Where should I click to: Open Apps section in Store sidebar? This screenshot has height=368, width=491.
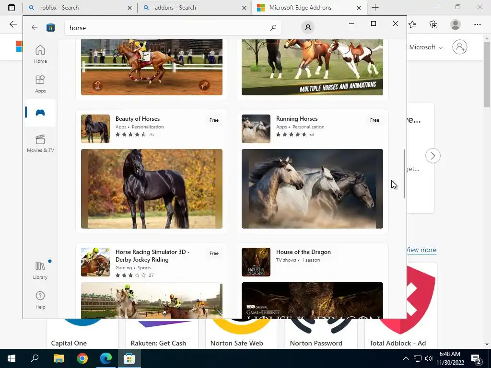[x=40, y=84]
